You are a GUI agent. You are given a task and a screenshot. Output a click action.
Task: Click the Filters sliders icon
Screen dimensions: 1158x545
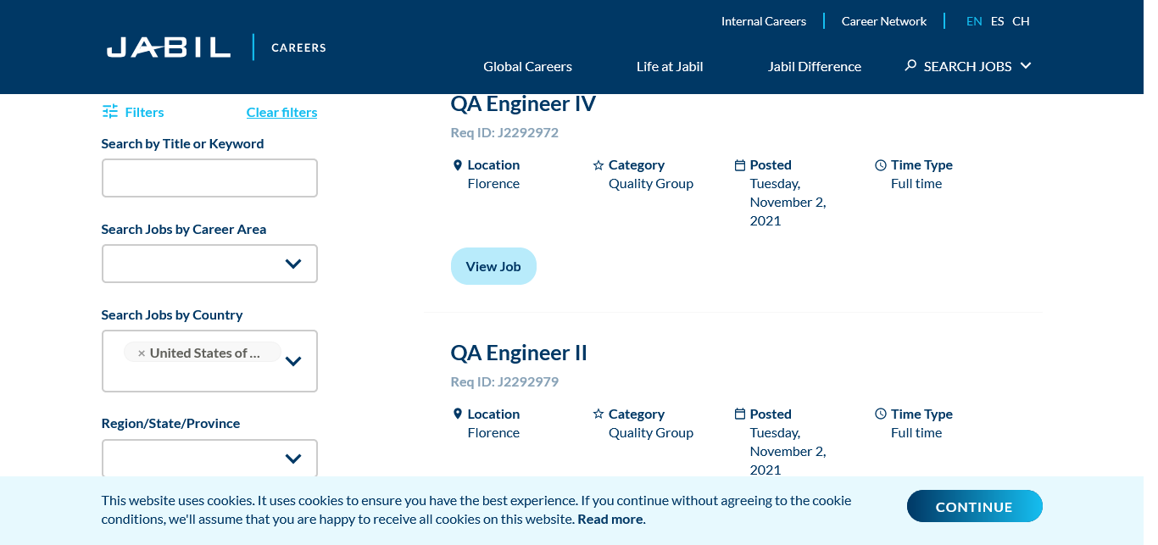[x=110, y=112]
